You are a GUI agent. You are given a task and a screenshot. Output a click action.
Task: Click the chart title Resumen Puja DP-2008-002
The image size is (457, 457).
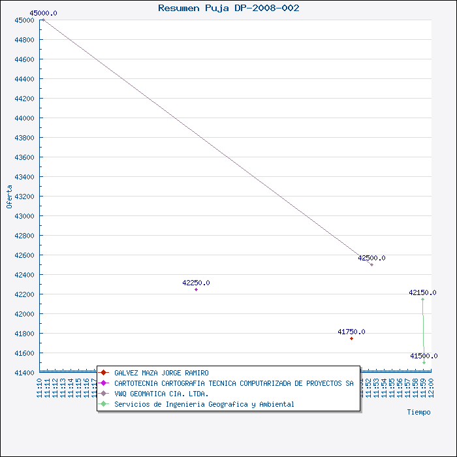click(x=228, y=8)
